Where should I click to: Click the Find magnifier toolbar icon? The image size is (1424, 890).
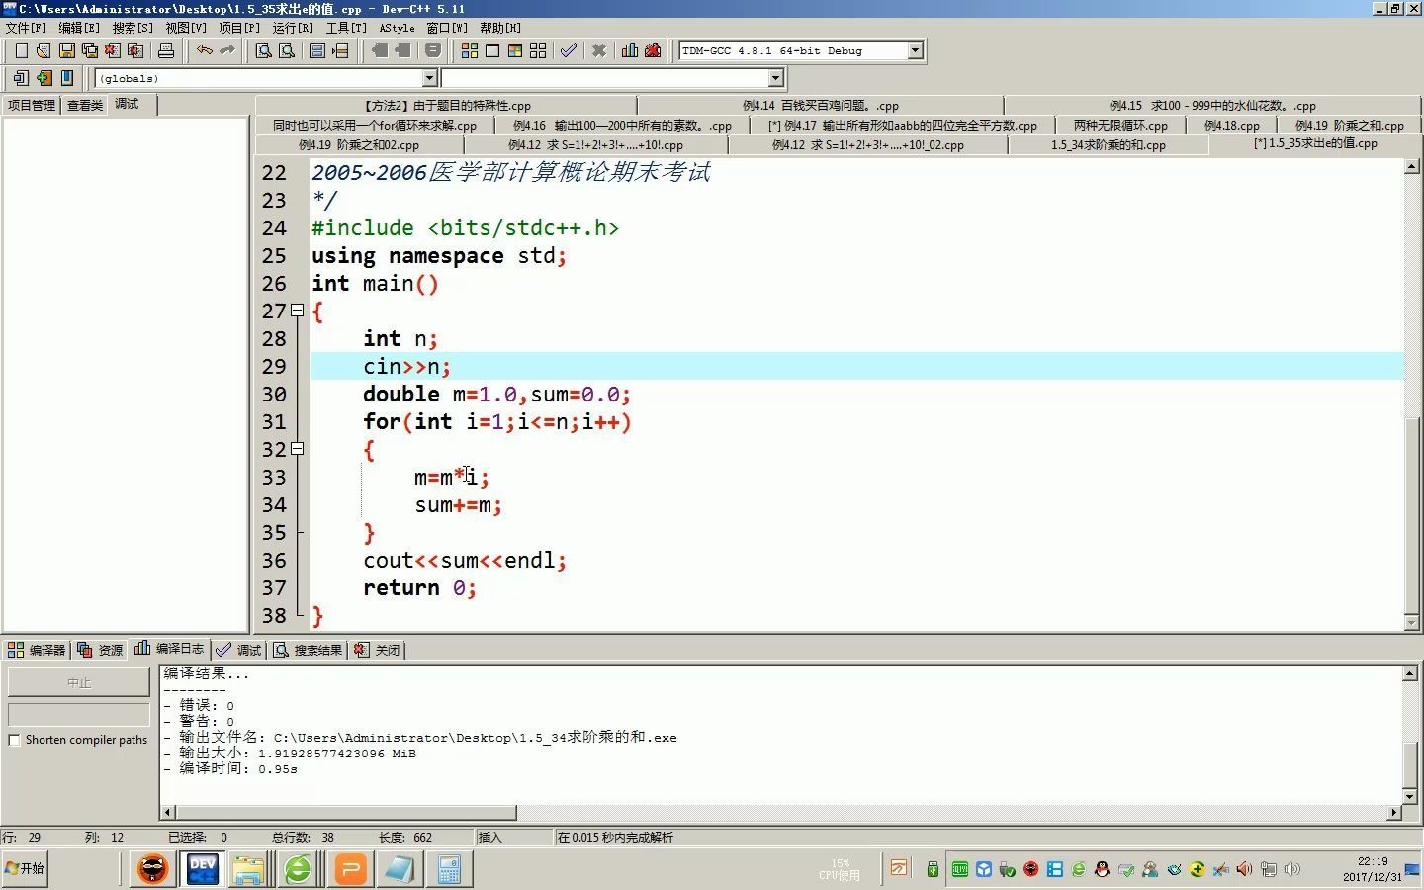tap(264, 50)
